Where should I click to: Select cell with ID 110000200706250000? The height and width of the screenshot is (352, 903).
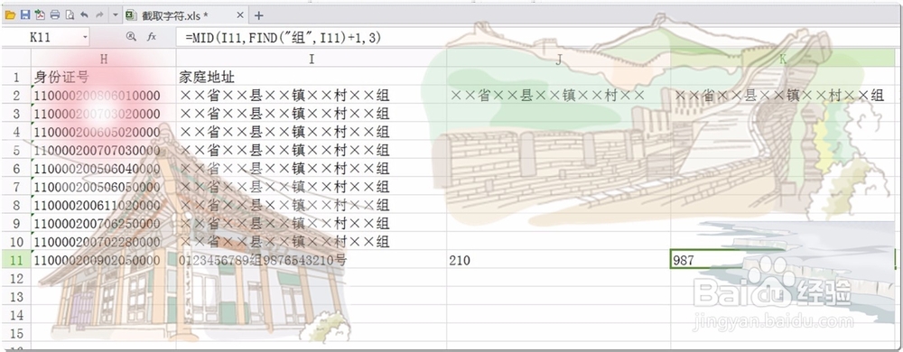pyautogui.click(x=104, y=224)
